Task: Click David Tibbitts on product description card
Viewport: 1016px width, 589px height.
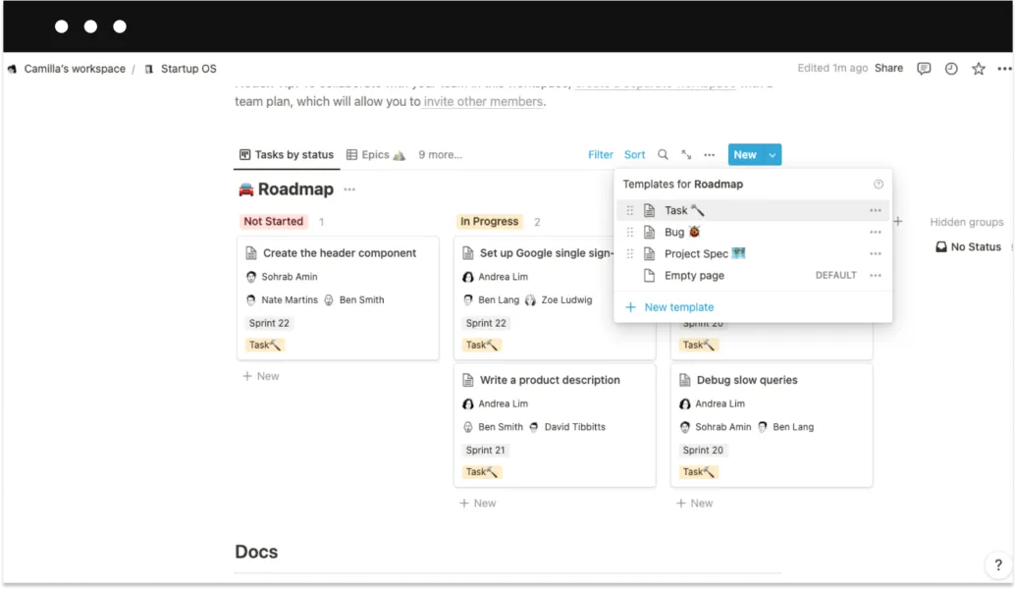Action: pyautogui.click(x=567, y=427)
